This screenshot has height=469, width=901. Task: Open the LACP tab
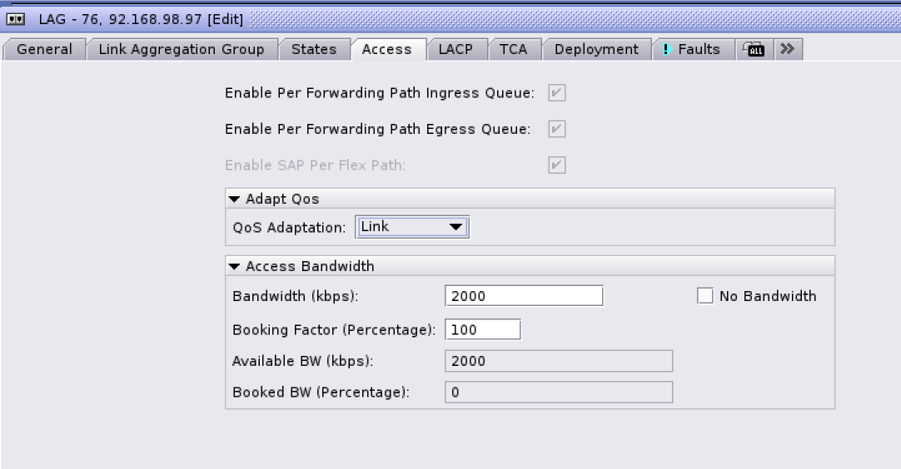tap(455, 50)
